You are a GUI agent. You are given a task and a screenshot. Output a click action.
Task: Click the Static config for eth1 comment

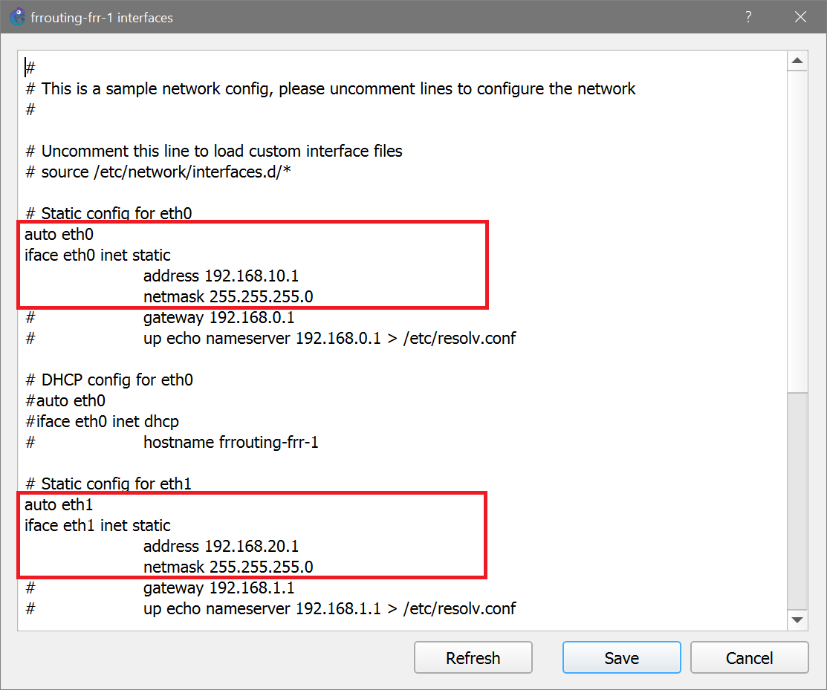(x=107, y=484)
